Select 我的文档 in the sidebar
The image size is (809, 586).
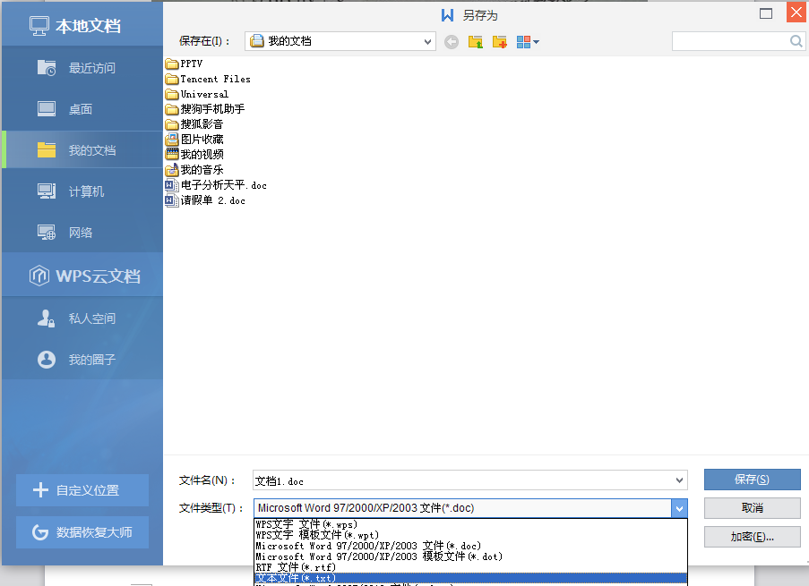[x=82, y=150]
